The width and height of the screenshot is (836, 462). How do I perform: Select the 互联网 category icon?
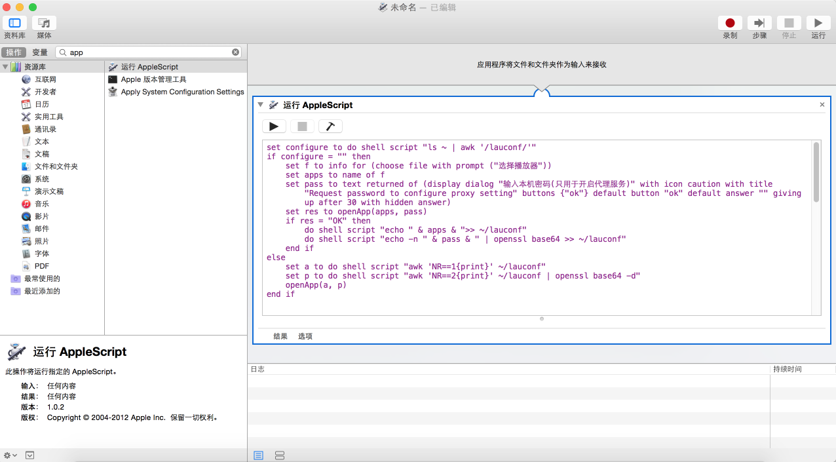pos(26,79)
